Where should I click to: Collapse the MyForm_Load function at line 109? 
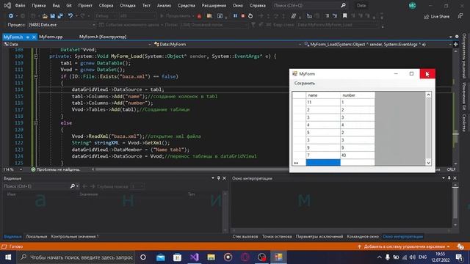36,56
